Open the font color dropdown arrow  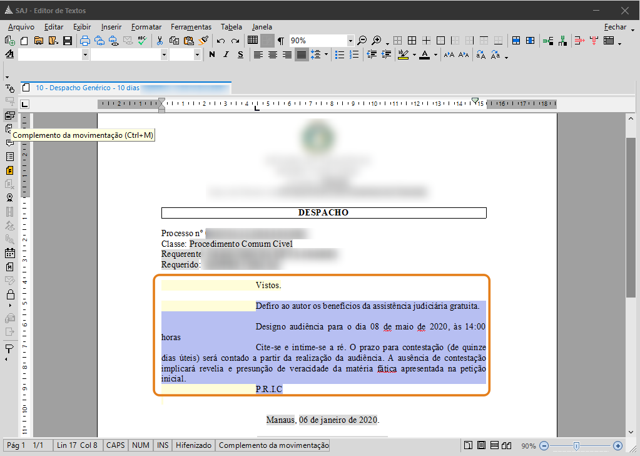click(x=435, y=54)
